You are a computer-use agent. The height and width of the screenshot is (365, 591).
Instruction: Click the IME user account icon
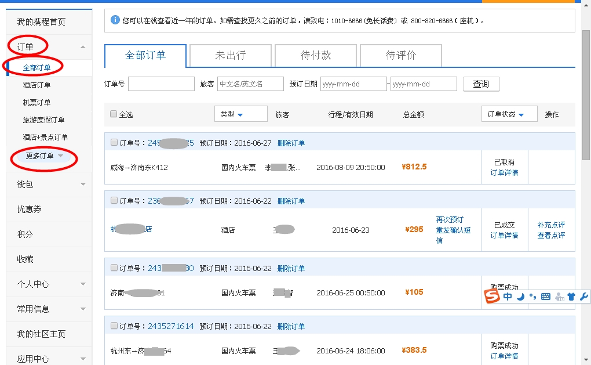(x=559, y=297)
